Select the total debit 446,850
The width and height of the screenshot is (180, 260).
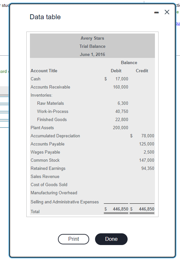tap(121, 209)
